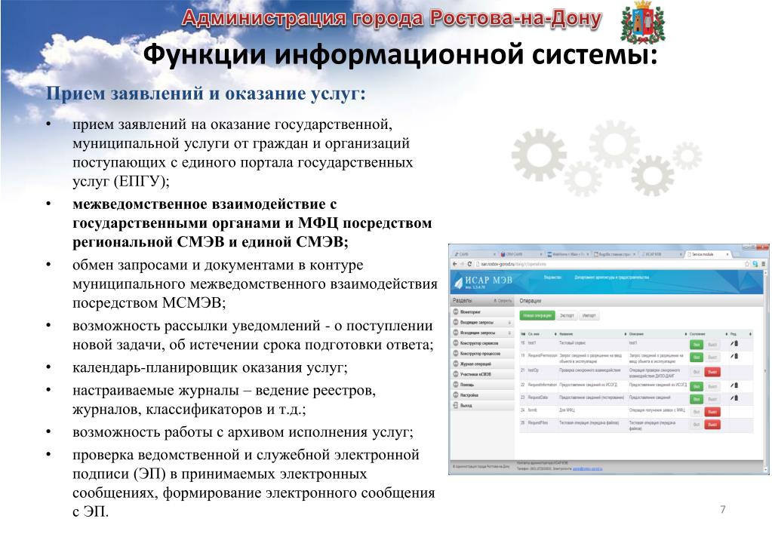The height and width of the screenshot is (534, 772).
Task: Click the Помощь sidebar icon
Action: coord(456,385)
